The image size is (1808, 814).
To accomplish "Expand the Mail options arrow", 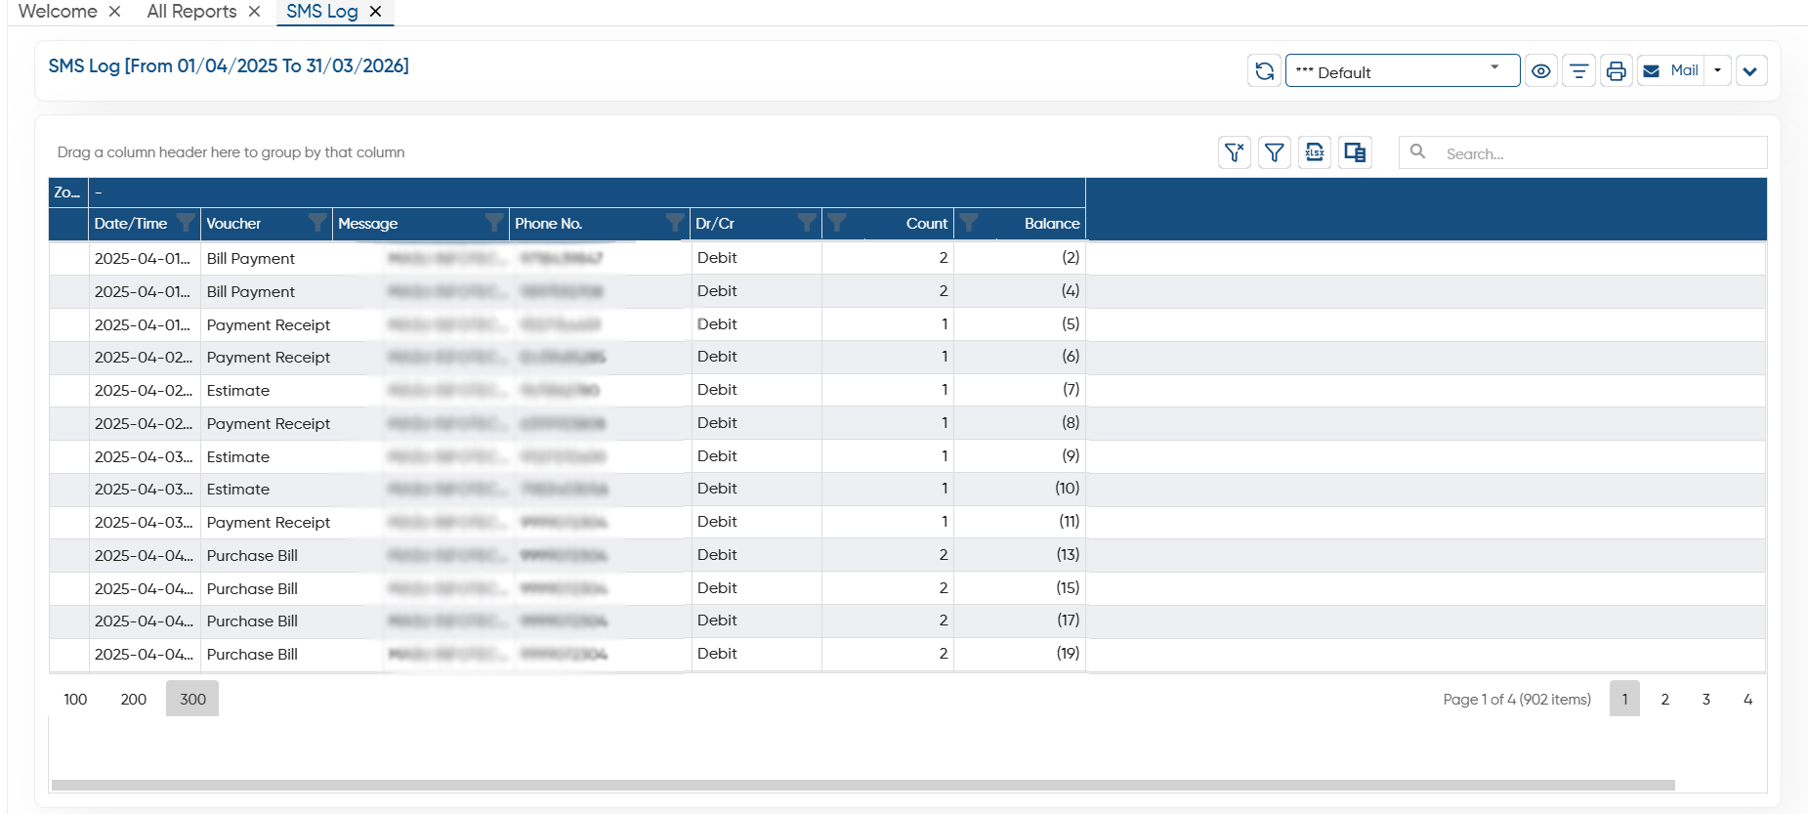I will [1718, 71].
